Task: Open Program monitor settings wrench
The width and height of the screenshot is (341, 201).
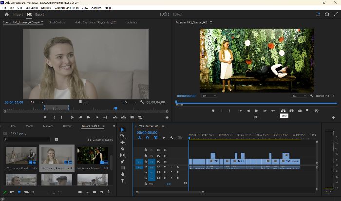Action: pyautogui.click(x=311, y=95)
